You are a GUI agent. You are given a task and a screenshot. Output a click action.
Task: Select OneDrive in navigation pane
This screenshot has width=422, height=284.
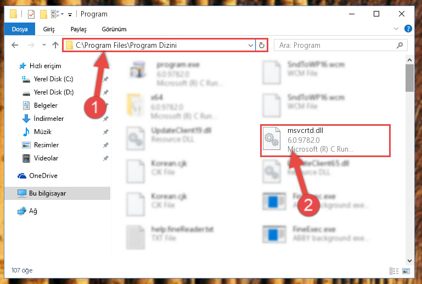[43, 176]
